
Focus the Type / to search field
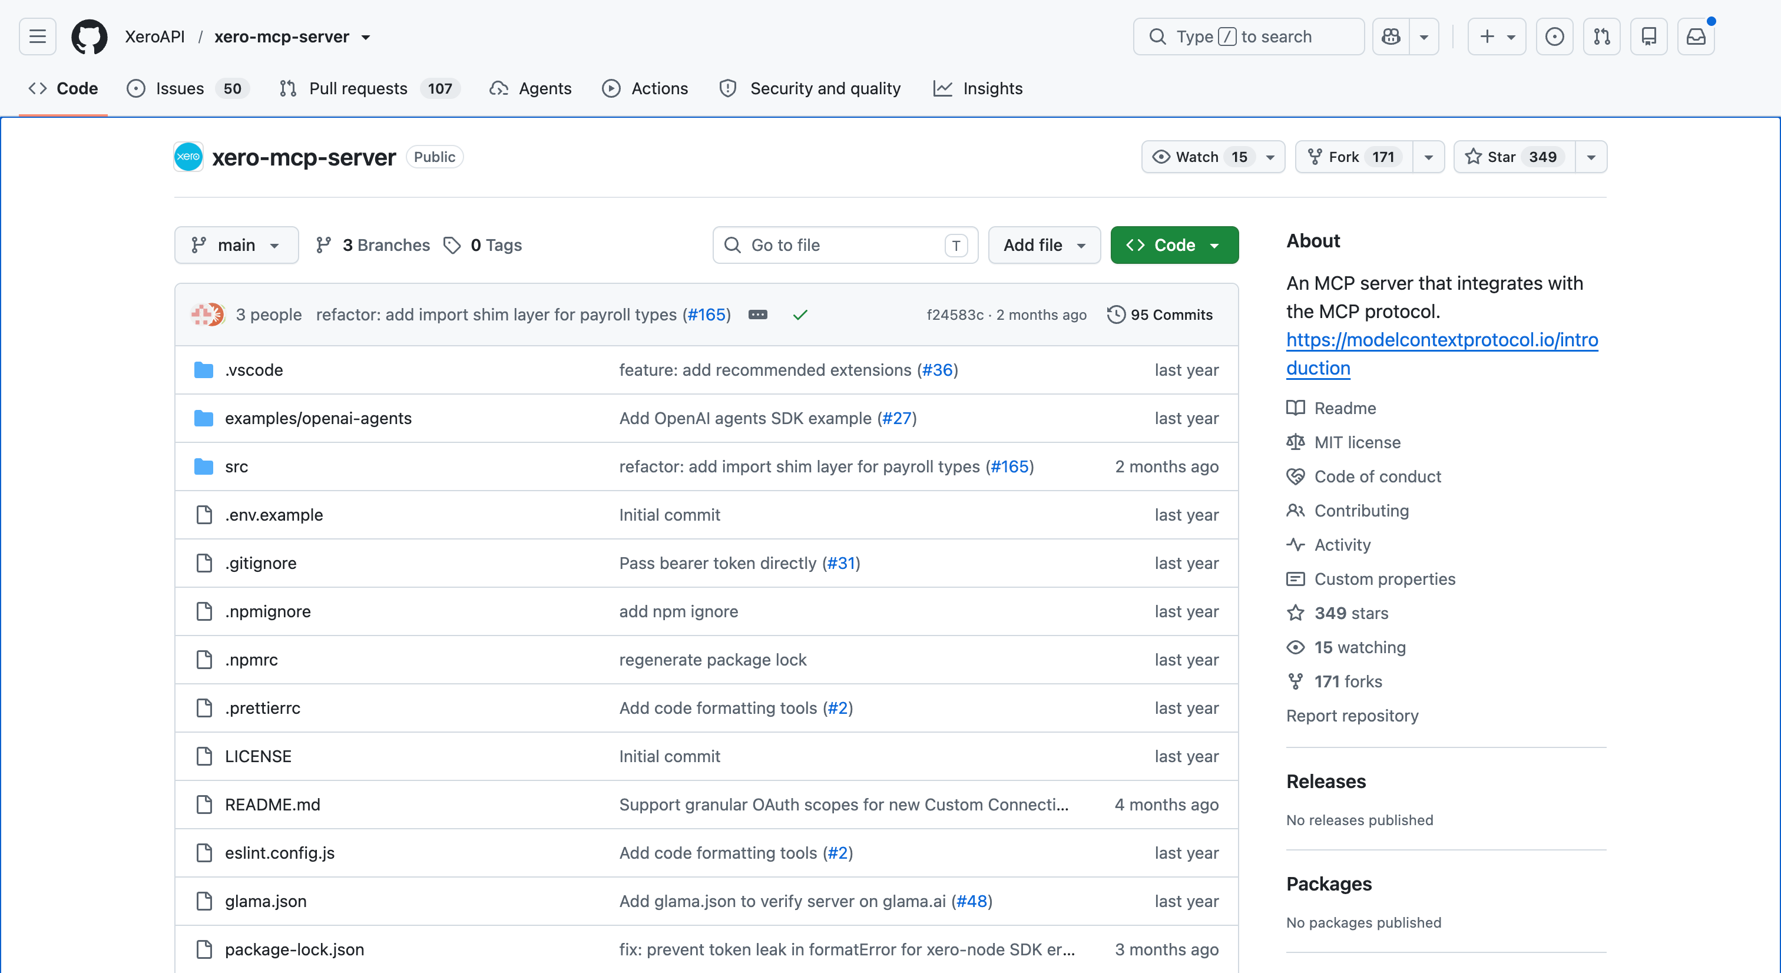(x=1249, y=36)
